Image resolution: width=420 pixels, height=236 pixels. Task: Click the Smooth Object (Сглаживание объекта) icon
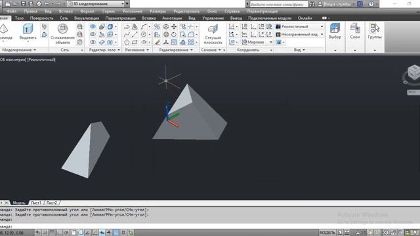tap(62, 28)
